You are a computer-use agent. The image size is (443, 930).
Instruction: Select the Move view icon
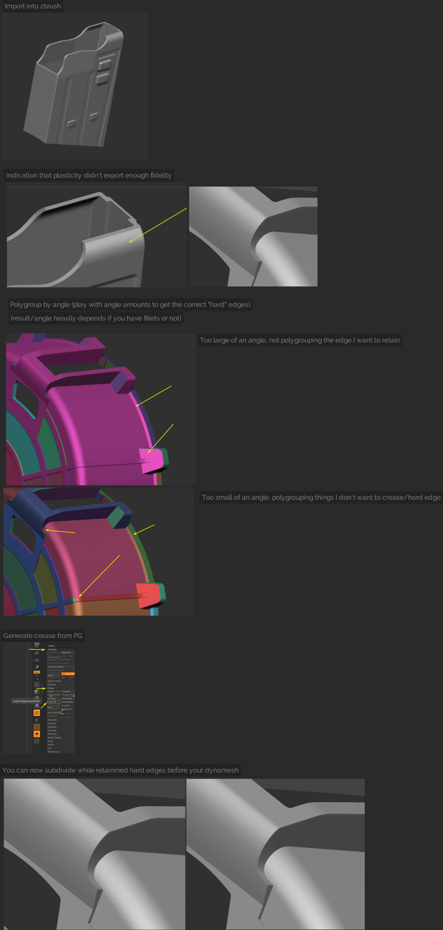click(x=37, y=692)
